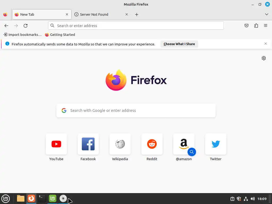Open the Firefox hamburger application menu
The width and height of the screenshot is (272, 204).
(266, 26)
